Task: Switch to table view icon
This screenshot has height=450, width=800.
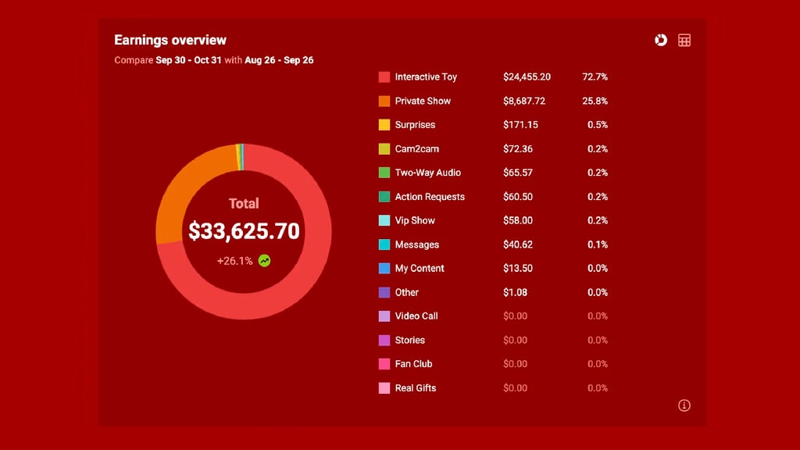Action: click(684, 41)
